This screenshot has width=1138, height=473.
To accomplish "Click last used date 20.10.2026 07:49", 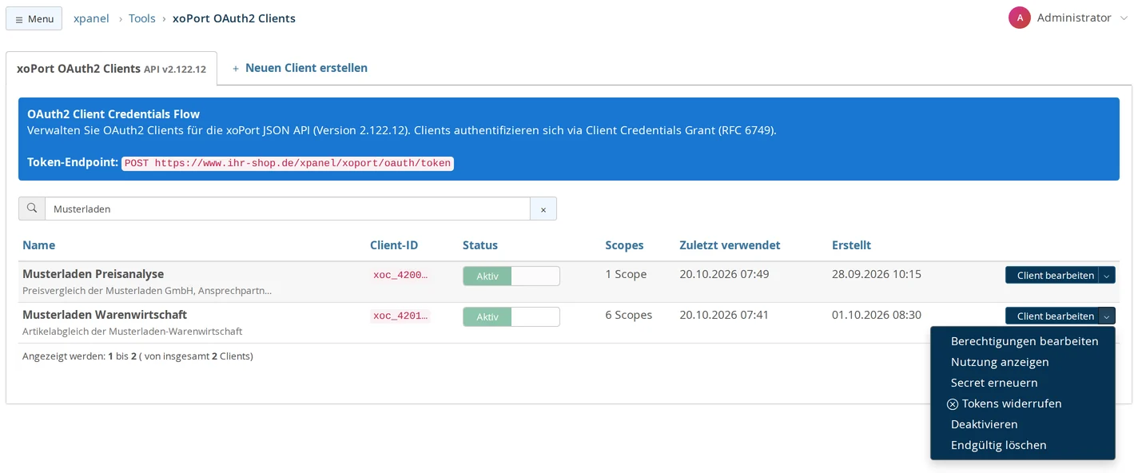I will coord(724,274).
